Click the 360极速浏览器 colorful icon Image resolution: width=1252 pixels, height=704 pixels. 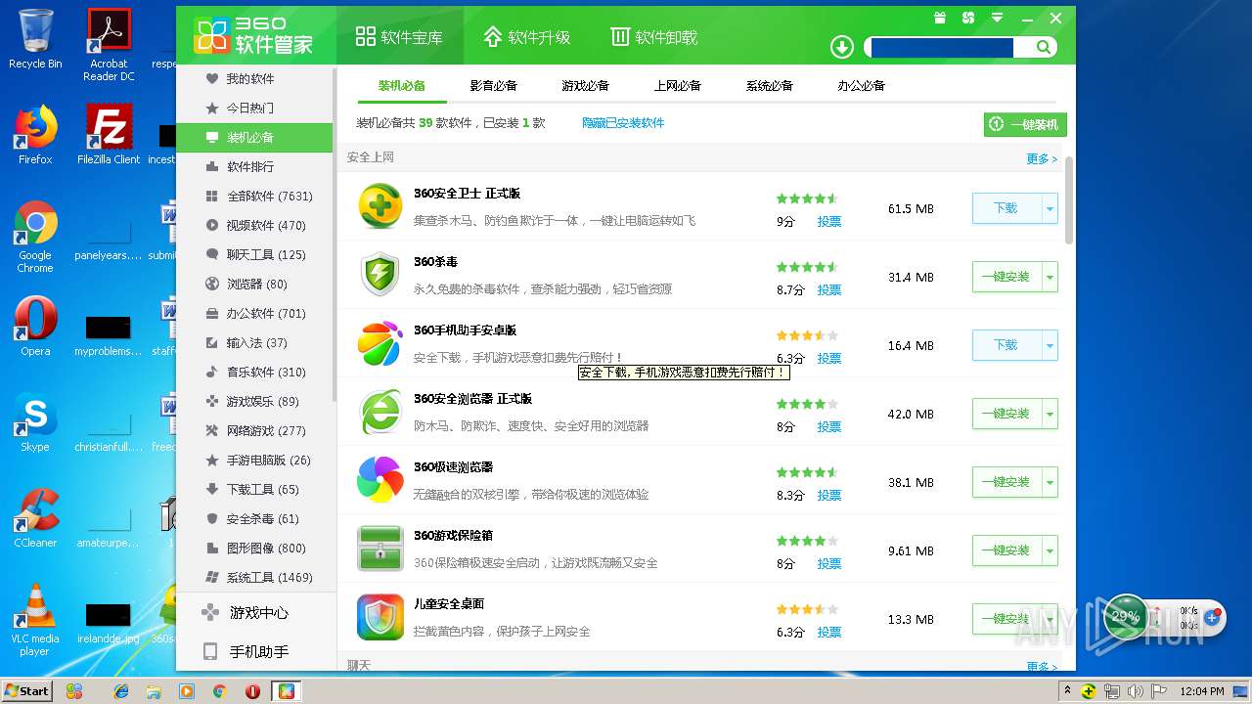pos(380,480)
